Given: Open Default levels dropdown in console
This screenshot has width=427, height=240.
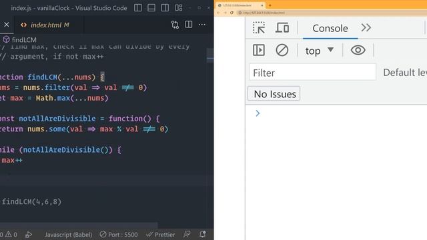Looking at the screenshot, I should (x=405, y=73).
